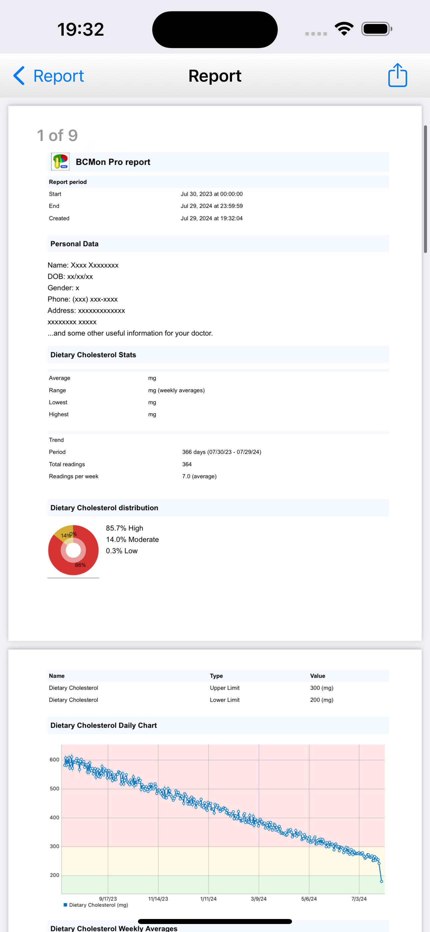Tap the 'mg (weekly averages)' range value
The height and width of the screenshot is (932, 430).
(x=176, y=390)
